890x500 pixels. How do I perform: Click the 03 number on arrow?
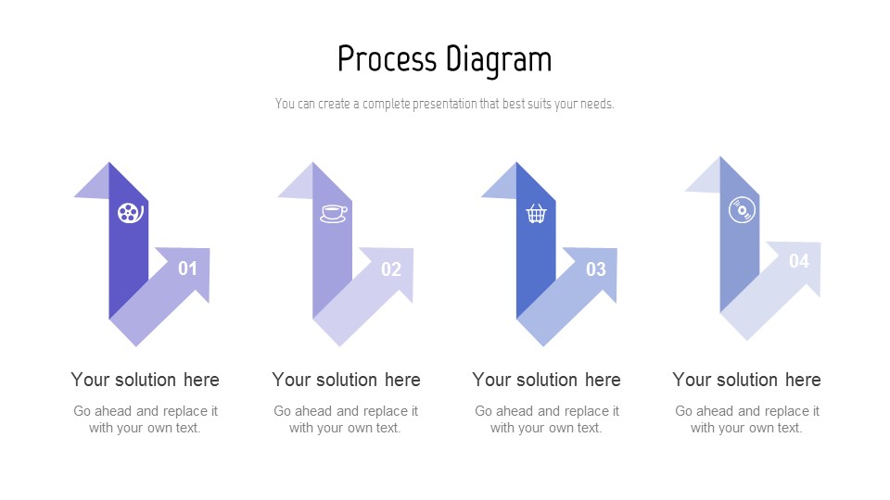pyautogui.click(x=595, y=269)
